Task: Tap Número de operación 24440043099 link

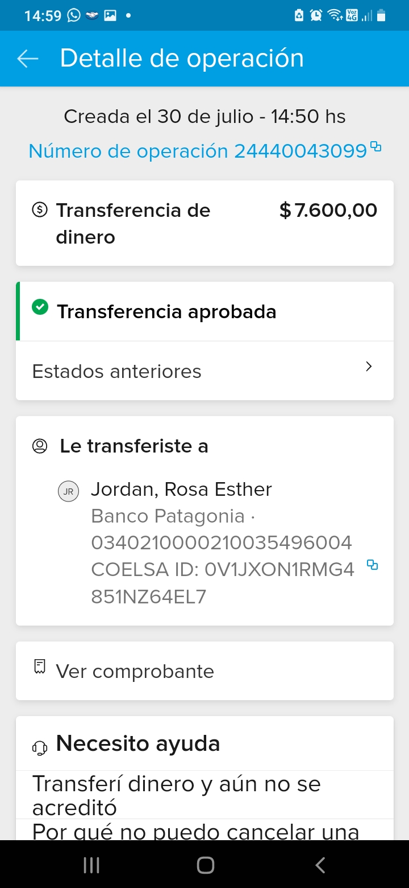Action: click(x=197, y=151)
